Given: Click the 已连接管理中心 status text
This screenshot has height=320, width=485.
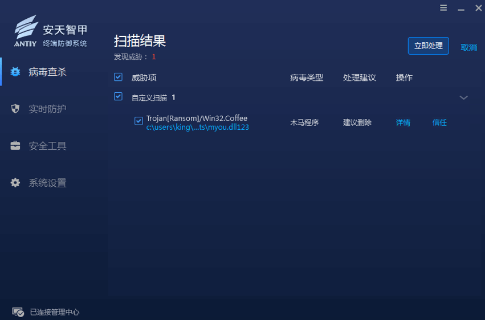Looking at the screenshot, I should (55, 312).
